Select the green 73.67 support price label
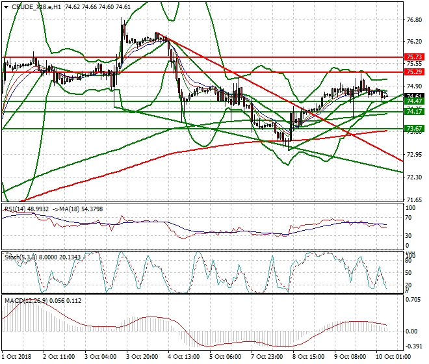 [415, 129]
